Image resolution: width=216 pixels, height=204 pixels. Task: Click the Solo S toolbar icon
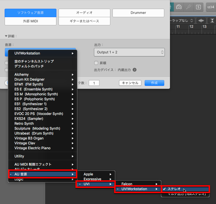pos(198,7)
